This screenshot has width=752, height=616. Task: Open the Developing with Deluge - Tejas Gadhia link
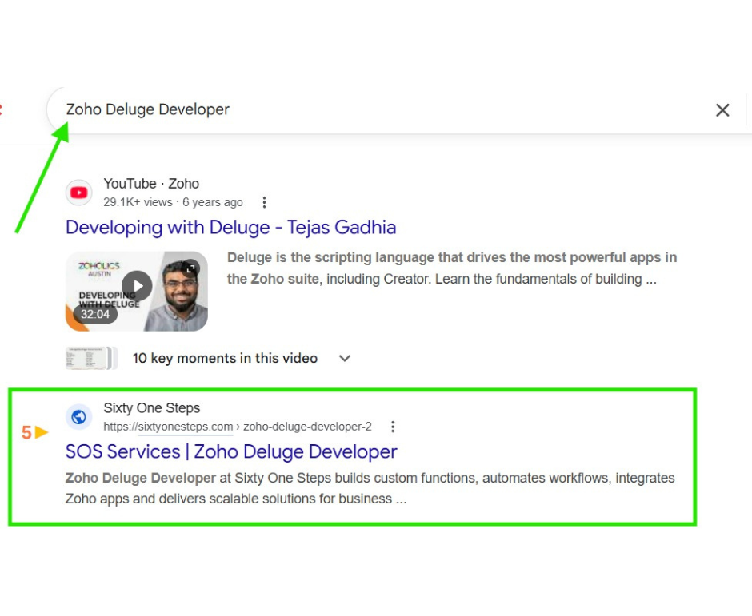coord(230,227)
